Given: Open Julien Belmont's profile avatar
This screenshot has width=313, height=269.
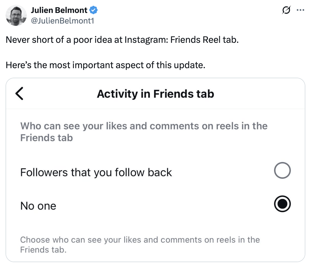Looking at the screenshot, I should pos(16,15).
